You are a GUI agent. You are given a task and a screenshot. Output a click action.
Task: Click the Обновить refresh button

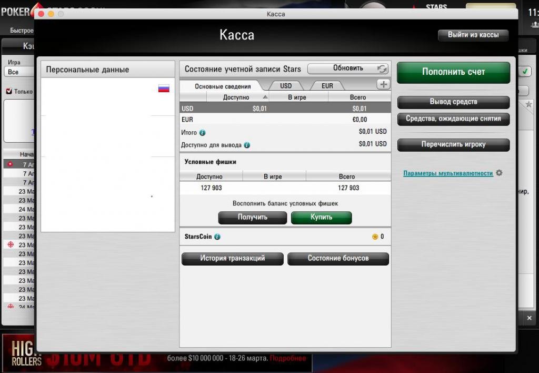[348, 68]
